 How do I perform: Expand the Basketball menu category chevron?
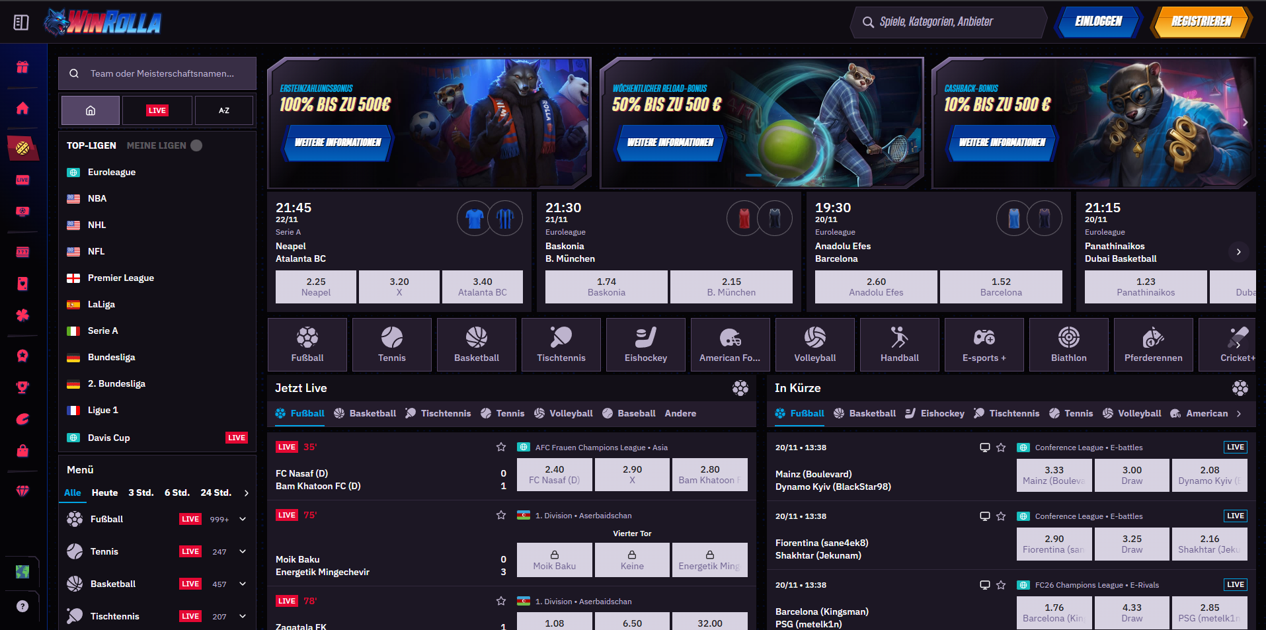pyautogui.click(x=243, y=584)
